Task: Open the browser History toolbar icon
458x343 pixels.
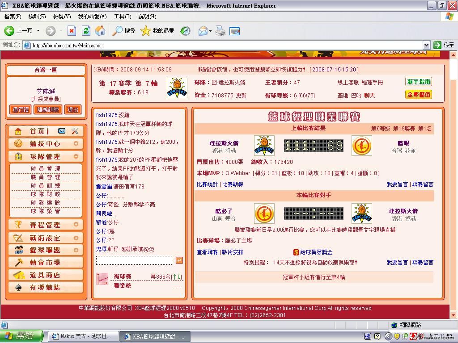Action: click(185, 30)
